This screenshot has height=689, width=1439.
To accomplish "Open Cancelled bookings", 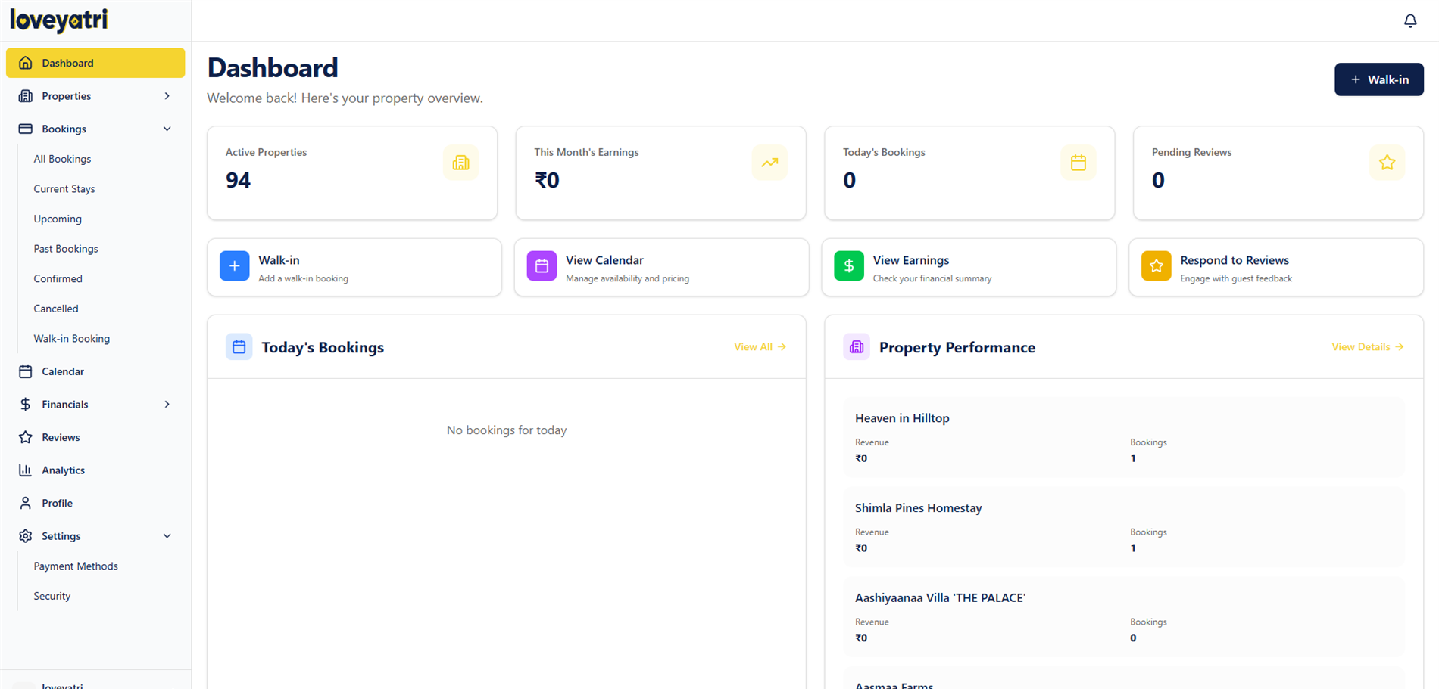I will (56, 309).
